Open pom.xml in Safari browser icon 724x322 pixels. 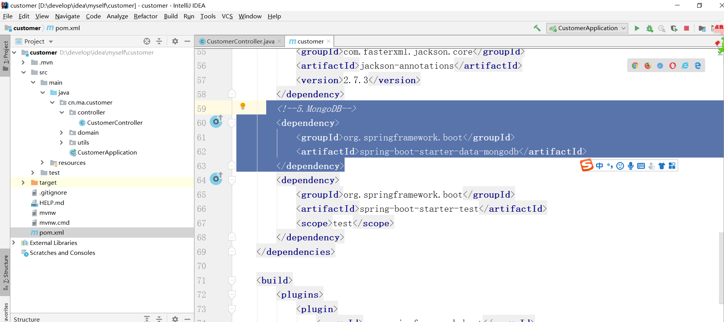660,66
